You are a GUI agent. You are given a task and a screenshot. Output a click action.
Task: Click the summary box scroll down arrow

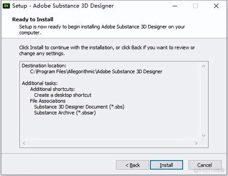(x=204, y=135)
